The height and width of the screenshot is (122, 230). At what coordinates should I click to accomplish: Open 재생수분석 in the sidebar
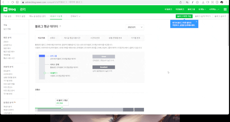tap(8, 107)
